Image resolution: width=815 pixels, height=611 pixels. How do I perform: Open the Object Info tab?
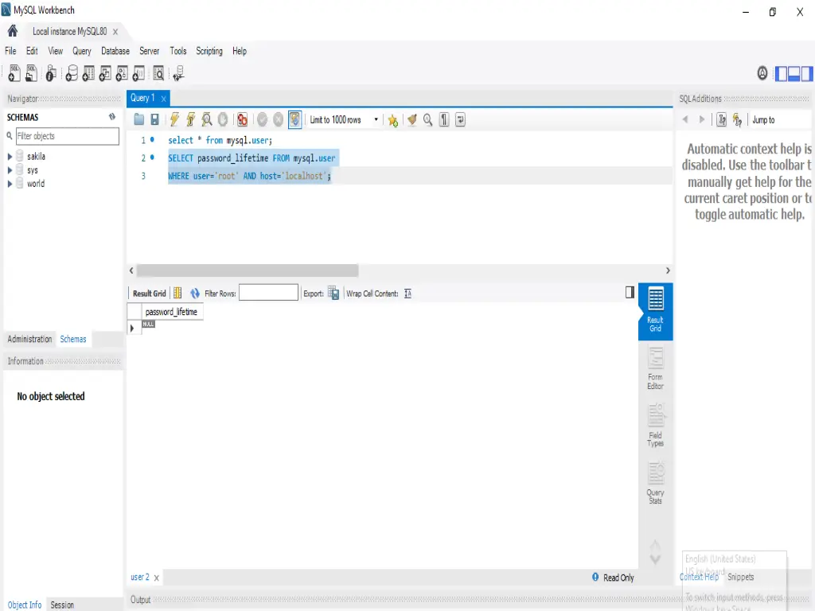[24, 605]
